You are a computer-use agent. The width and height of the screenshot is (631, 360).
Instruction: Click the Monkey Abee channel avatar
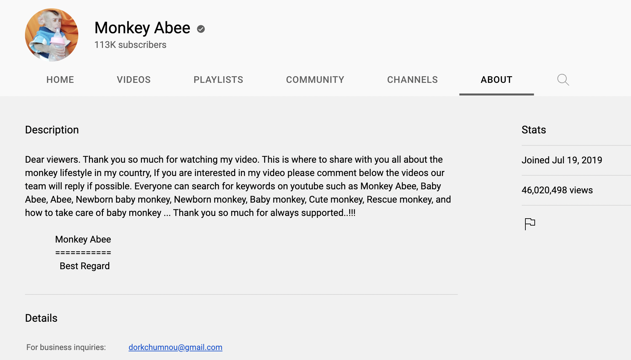click(x=52, y=35)
